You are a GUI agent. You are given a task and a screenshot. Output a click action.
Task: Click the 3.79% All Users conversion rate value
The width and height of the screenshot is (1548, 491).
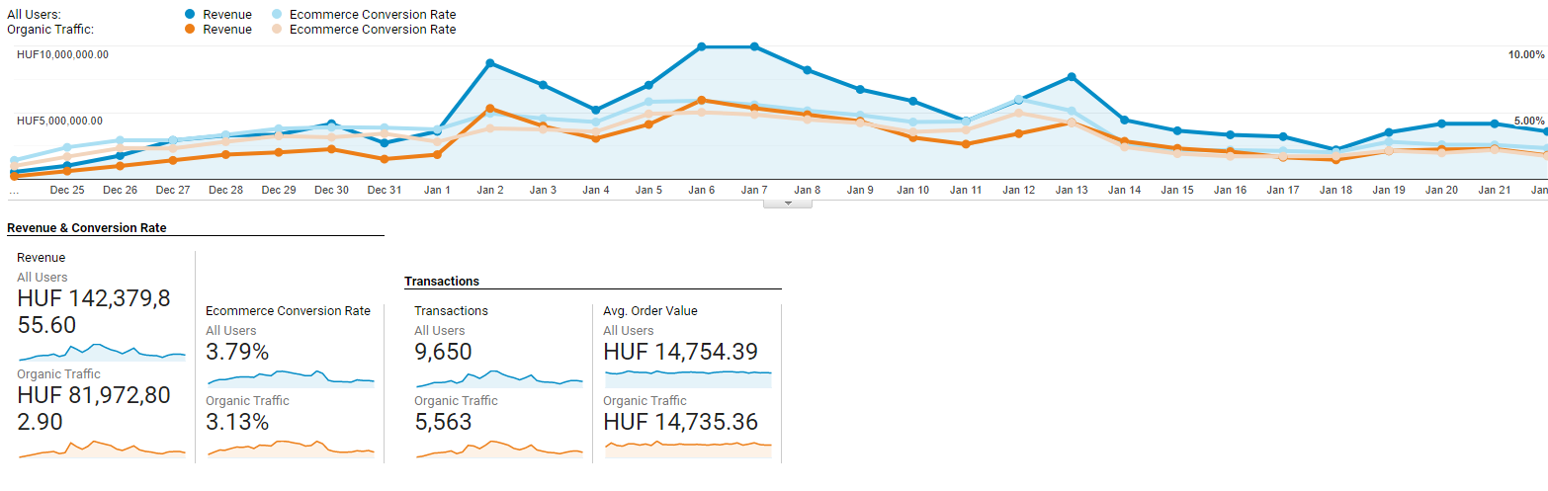point(237,353)
